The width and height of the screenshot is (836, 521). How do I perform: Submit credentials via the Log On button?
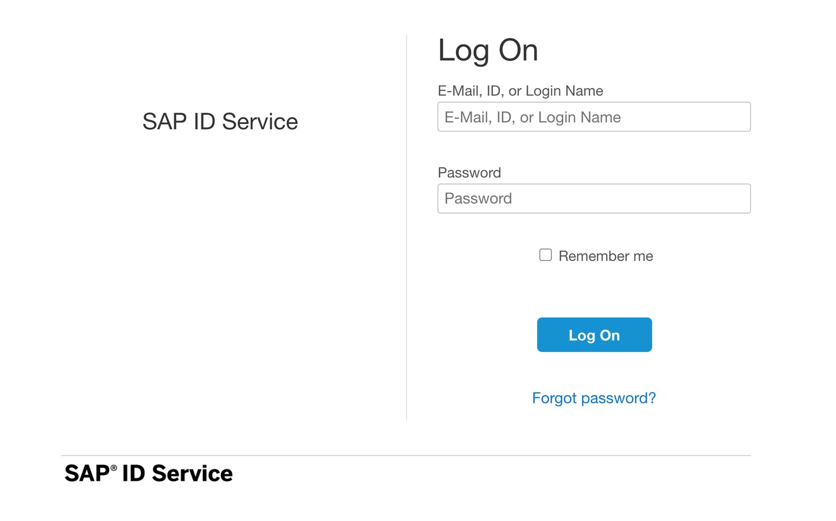tap(593, 335)
